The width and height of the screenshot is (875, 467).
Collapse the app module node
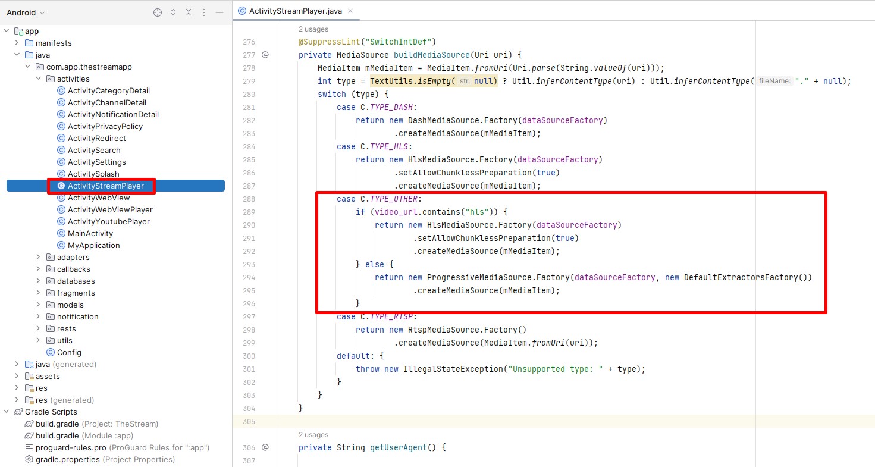7,31
